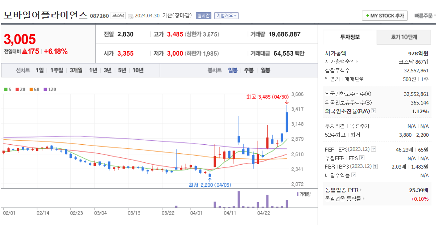The height and width of the screenshot is (225, 438).
Task: Click the purple 120-day moving average legend
Action: coord(50,89)
